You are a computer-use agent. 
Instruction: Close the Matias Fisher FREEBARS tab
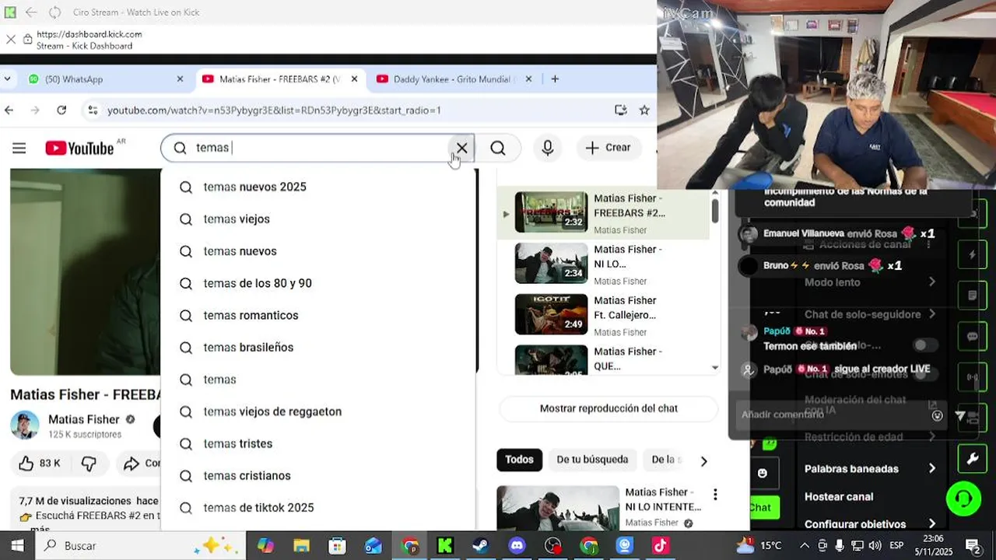(354, 79)
